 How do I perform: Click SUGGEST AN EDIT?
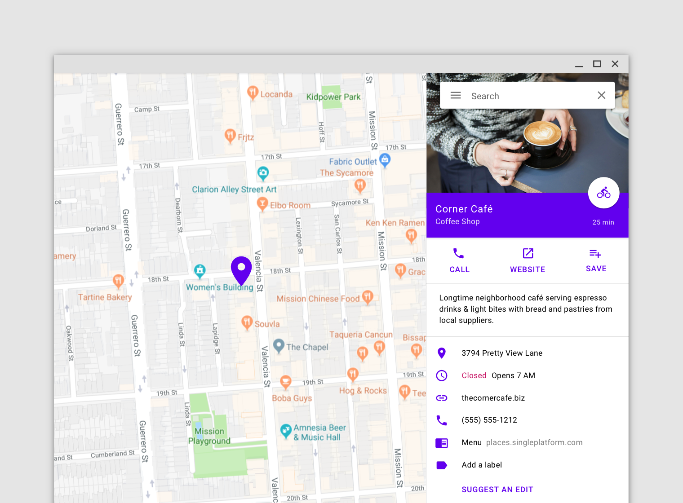497,490
